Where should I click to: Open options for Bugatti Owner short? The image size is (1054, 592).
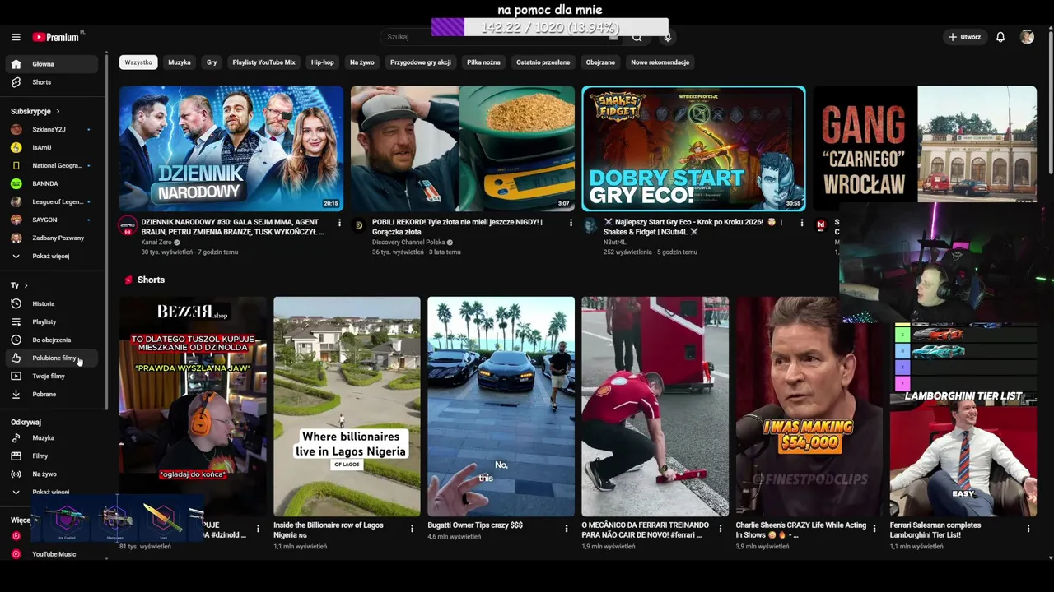[566, 529]
